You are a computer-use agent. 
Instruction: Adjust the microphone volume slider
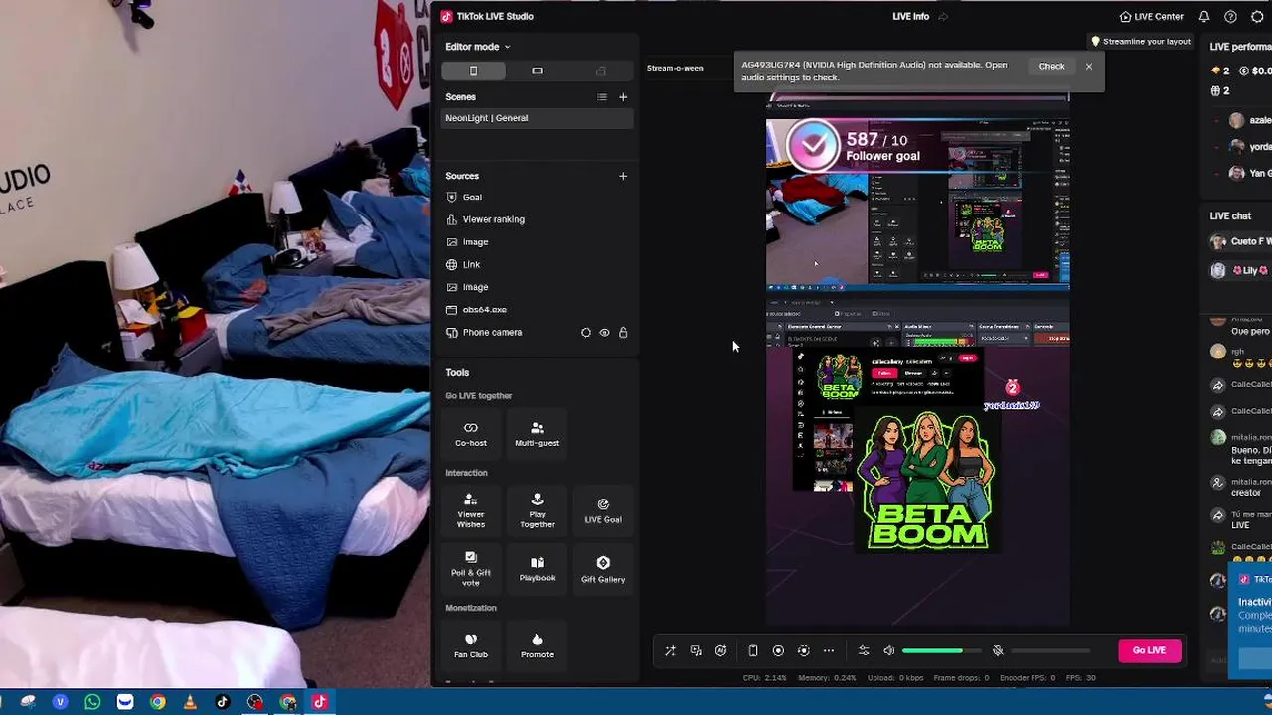[x=1050, y=651]
